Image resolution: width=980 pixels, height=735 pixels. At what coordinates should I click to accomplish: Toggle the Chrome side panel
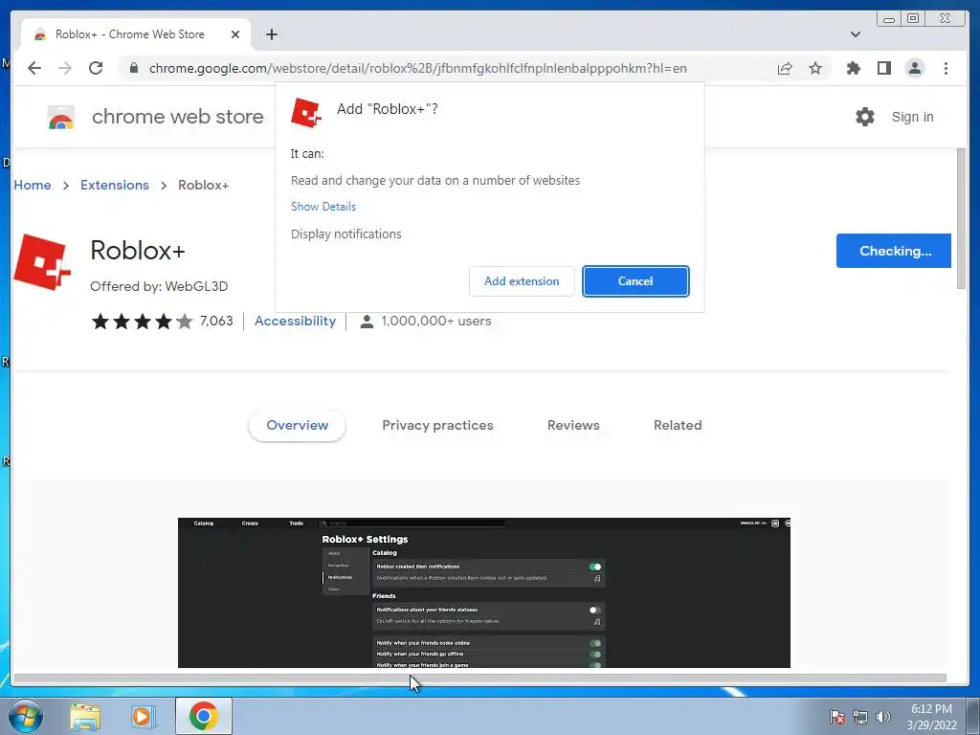click(x=883, y=68)
